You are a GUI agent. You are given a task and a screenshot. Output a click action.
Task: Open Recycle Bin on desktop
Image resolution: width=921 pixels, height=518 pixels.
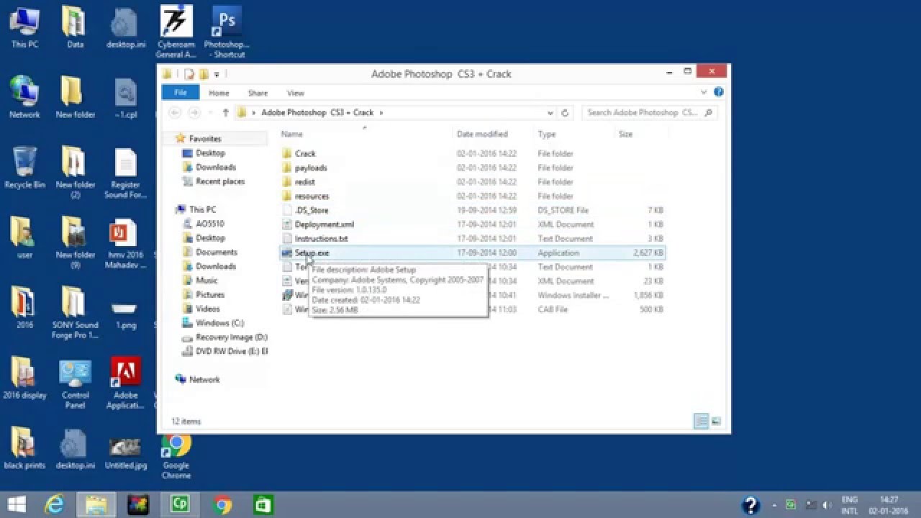[24, 168]
